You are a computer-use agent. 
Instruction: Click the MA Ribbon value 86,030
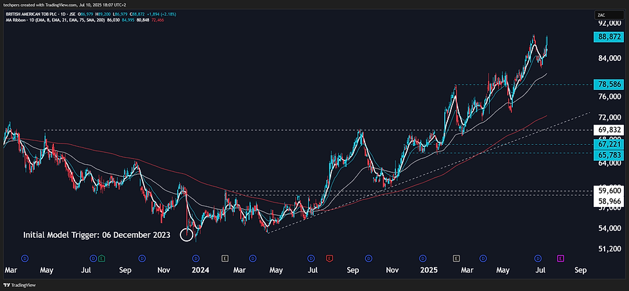pos(113,20)
